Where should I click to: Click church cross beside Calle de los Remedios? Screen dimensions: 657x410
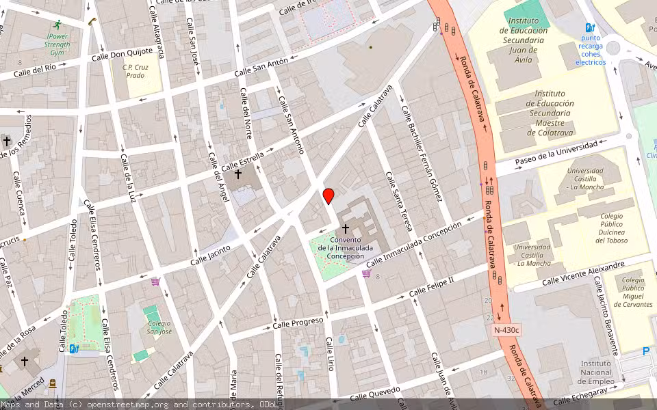coord(6,141)
